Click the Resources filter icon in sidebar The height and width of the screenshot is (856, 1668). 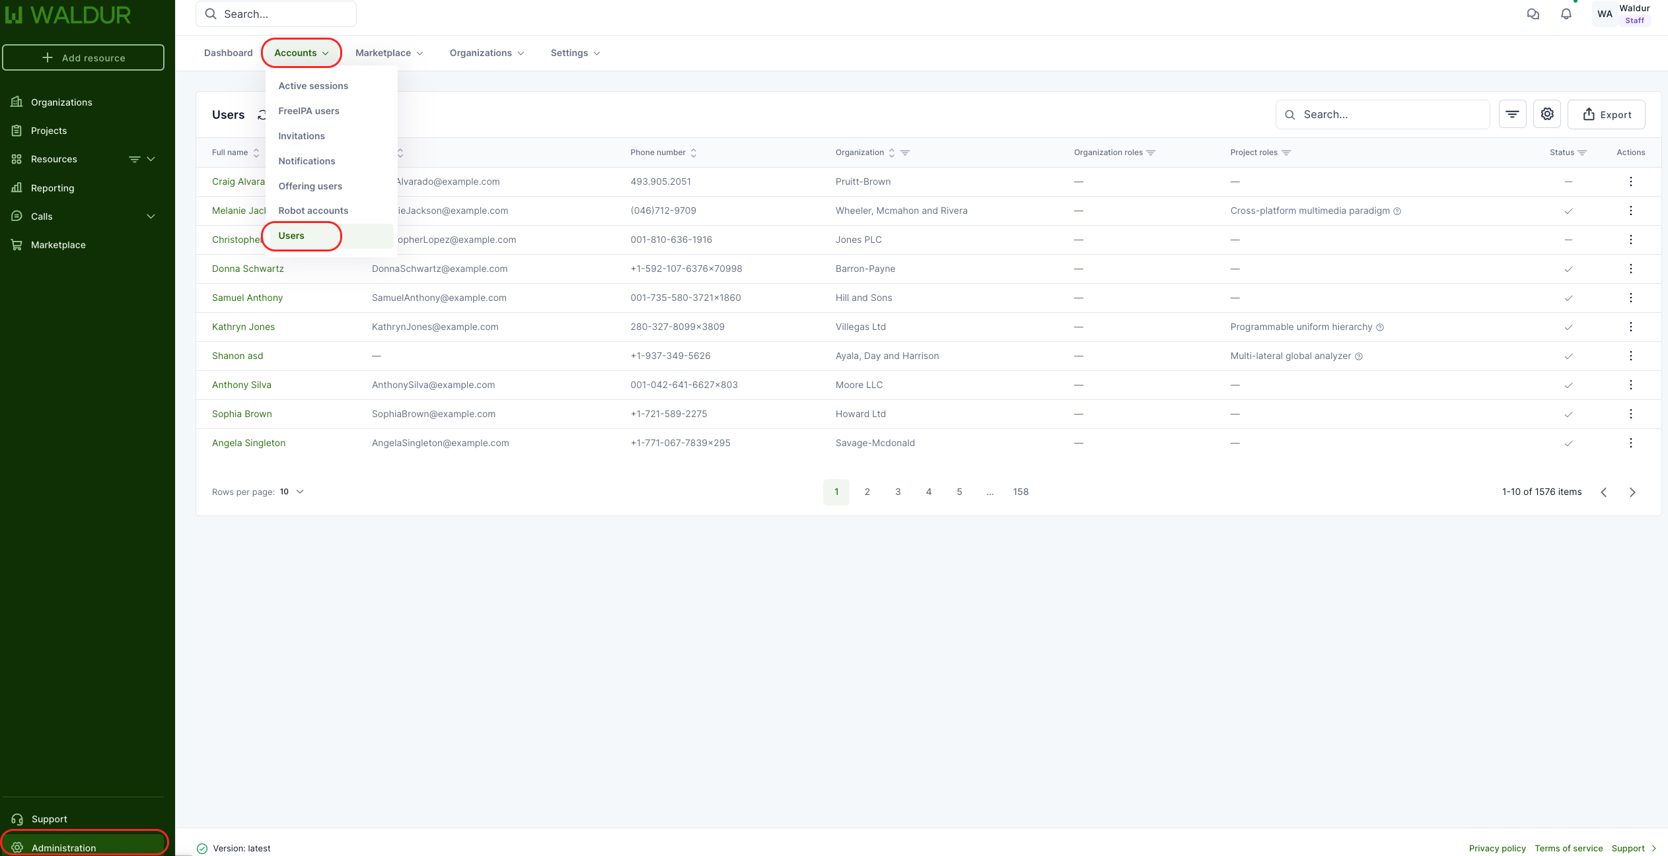(x=134, y=159)
